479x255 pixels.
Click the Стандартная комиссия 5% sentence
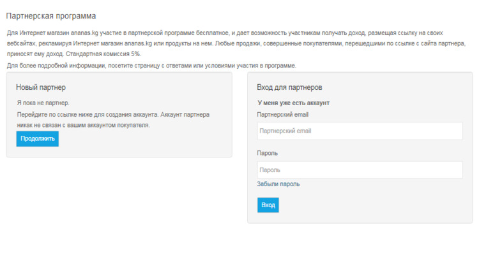[103, 54]
